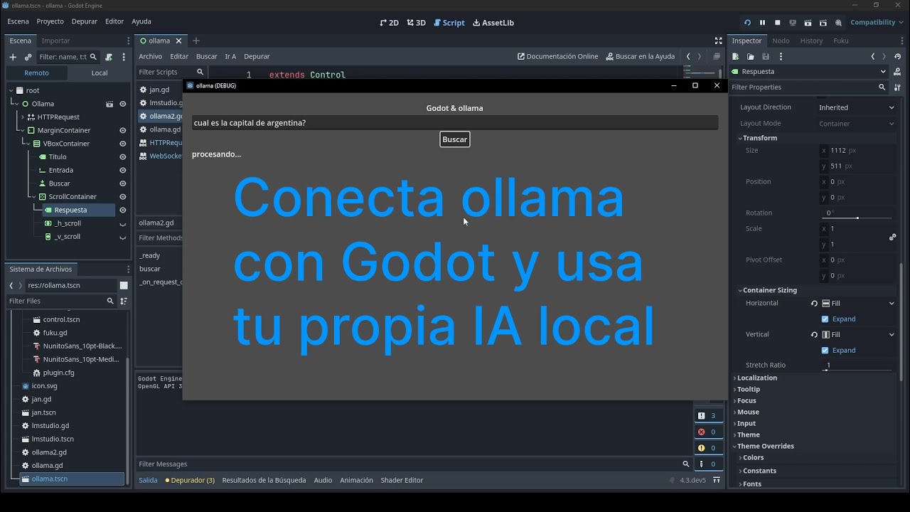Screen dimensions: 910x512
Task: Toggle visibility of MarginContainer node
Action: pos(122,131)
